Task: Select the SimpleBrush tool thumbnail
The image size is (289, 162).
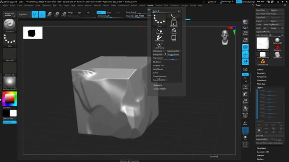Action: (x=263, y=62)
